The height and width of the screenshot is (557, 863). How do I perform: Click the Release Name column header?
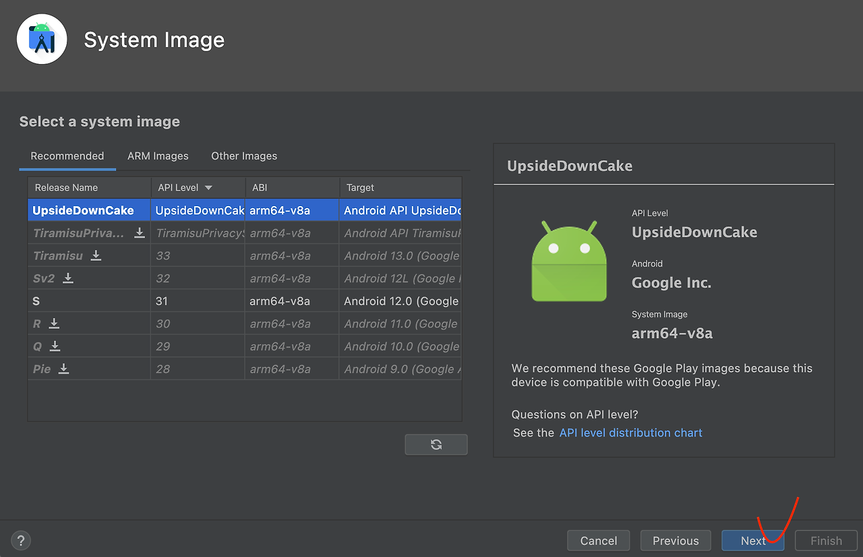pos(89,188)
